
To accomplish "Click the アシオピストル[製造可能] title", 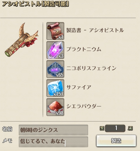I will 35,4.
